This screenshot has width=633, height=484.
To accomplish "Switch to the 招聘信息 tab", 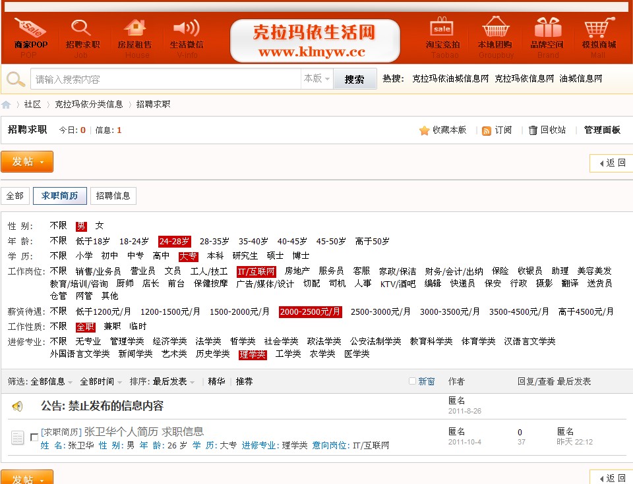I will [113, 196].
